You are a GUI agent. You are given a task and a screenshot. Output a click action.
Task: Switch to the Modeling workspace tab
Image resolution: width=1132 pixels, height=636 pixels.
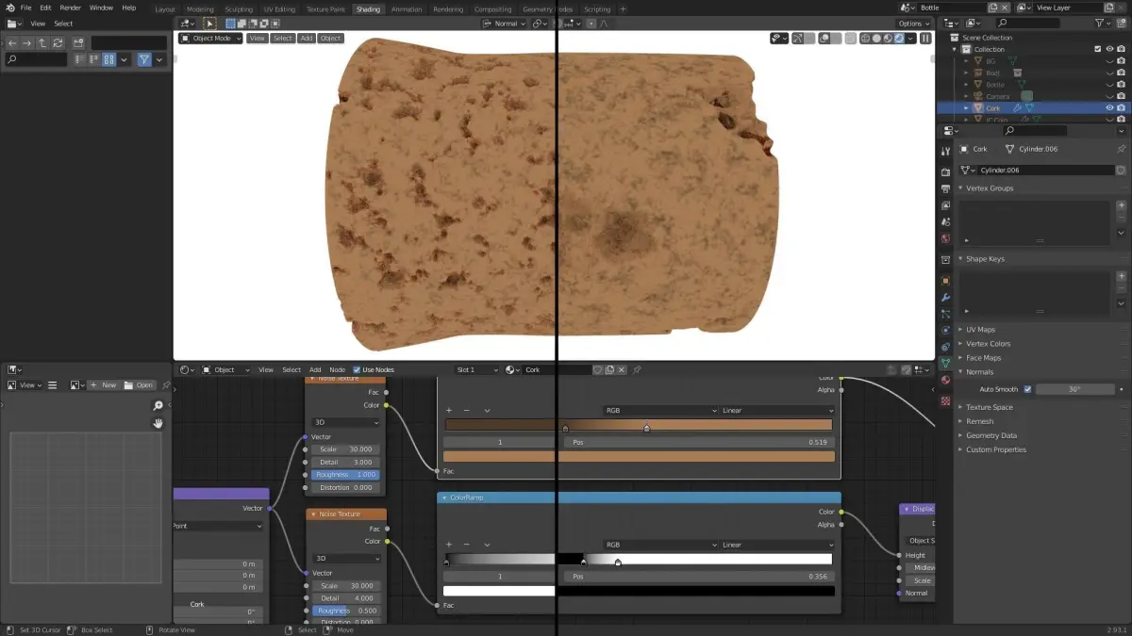point(200,8)
